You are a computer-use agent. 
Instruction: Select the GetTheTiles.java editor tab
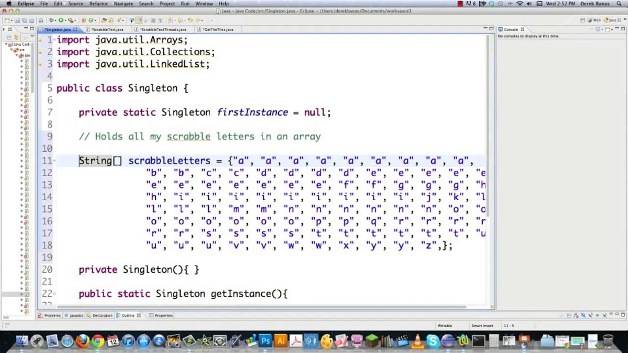pos(218,29)
